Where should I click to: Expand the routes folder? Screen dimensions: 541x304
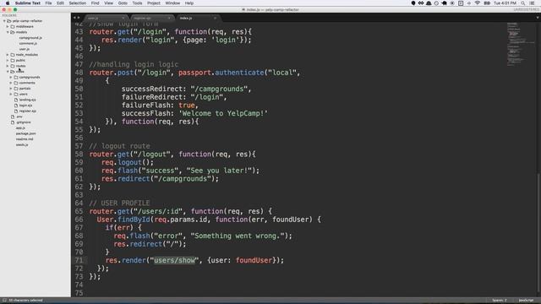(8, 66)
